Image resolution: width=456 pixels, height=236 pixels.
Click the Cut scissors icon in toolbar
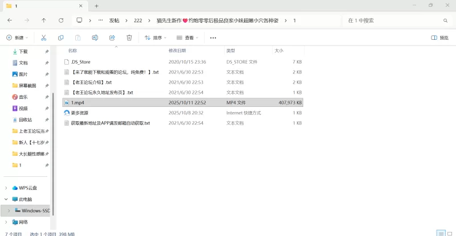[x=43, y=38]
